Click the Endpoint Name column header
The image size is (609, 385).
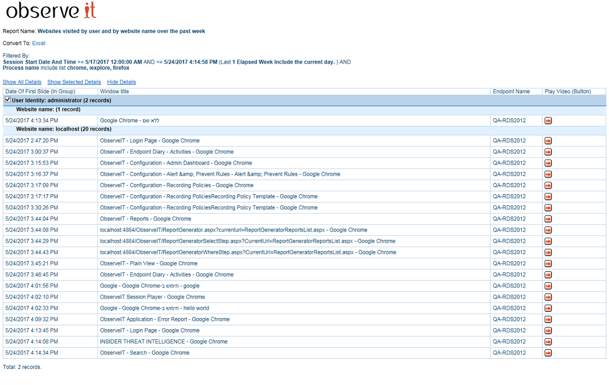pyautogui.click(x=511, y=92)
